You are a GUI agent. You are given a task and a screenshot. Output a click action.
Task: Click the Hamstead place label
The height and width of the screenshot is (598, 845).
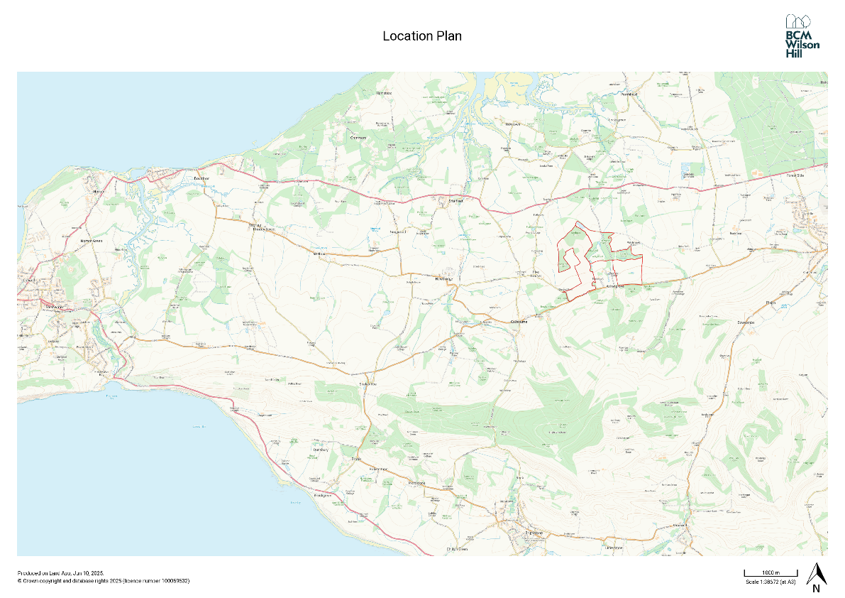(x=384, y=93)
